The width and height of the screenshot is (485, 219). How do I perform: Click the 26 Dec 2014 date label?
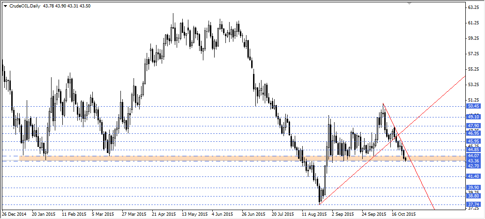coord(14,214)
